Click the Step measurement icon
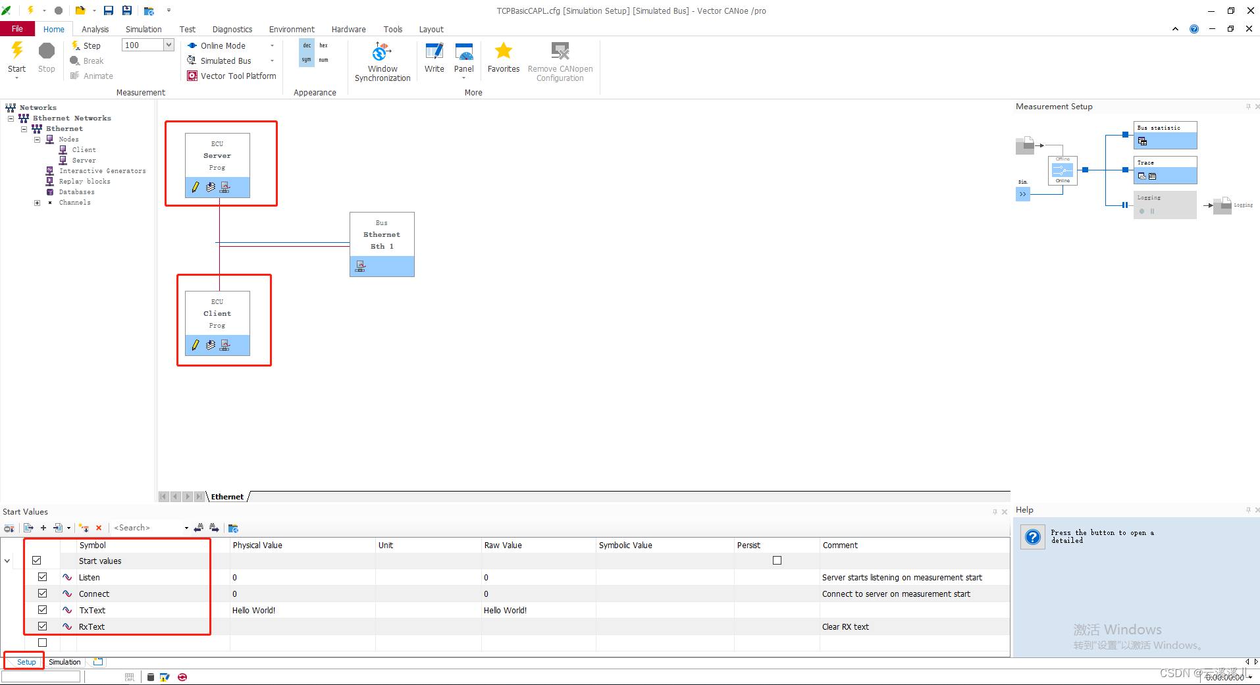Viewport: 1260px width, 685px height. [x=76, y=45]
